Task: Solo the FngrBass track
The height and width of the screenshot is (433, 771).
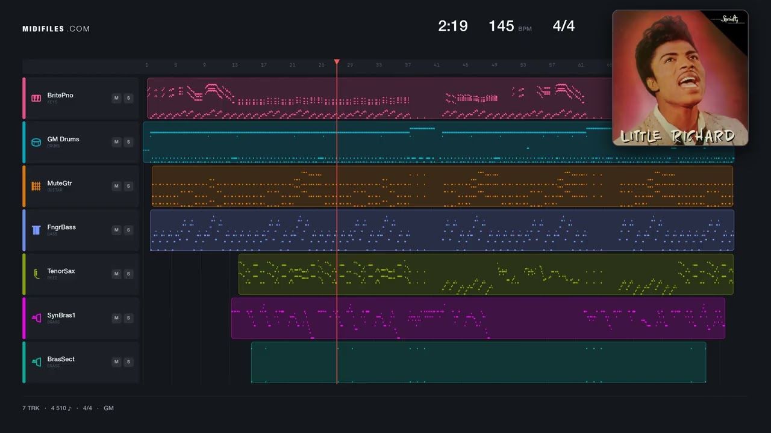Action: (x=128, y=230)
